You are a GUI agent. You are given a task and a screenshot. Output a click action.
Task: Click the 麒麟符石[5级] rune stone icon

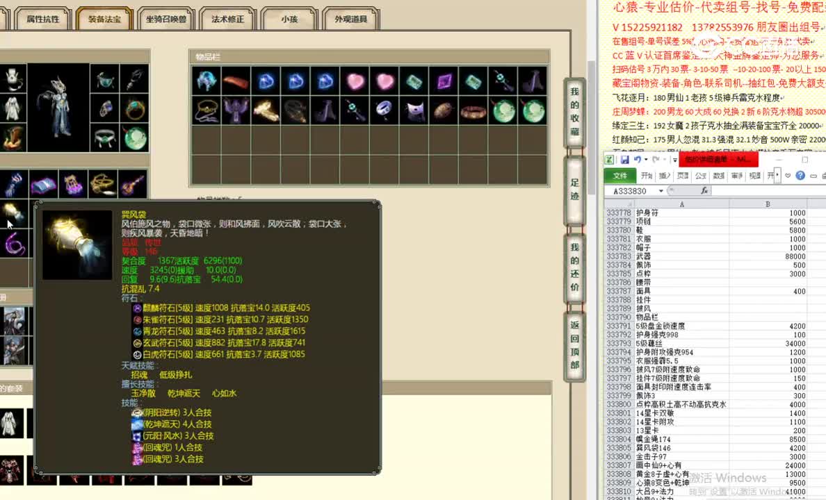tap(137, 308)
